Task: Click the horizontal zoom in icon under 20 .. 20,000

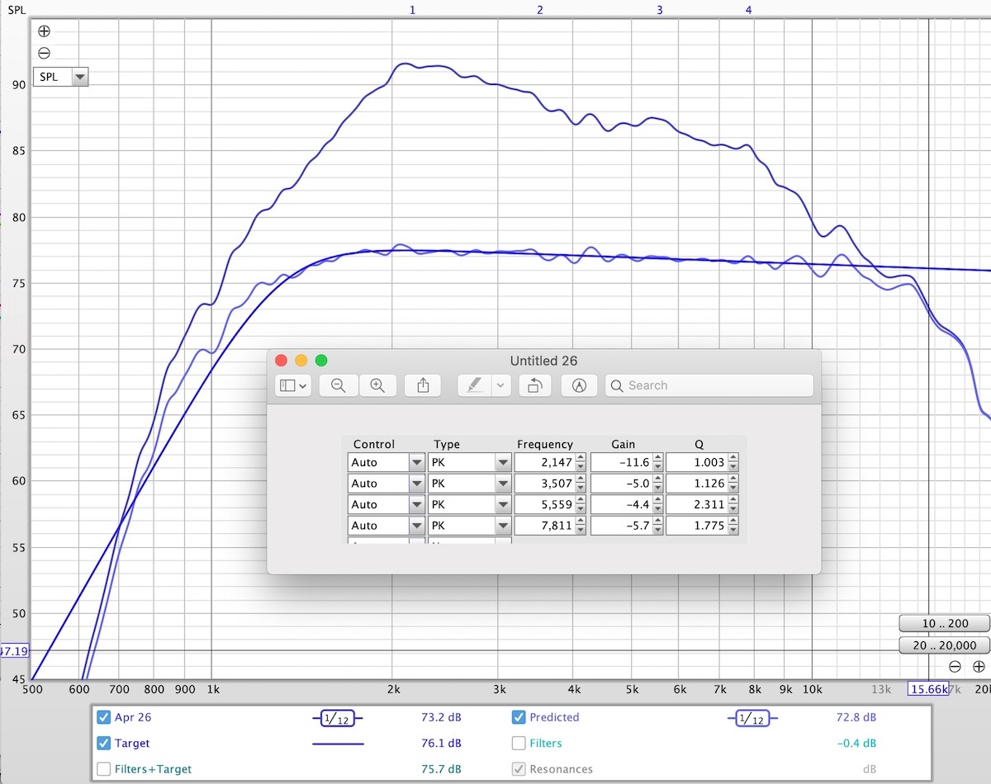Action: 979,667
